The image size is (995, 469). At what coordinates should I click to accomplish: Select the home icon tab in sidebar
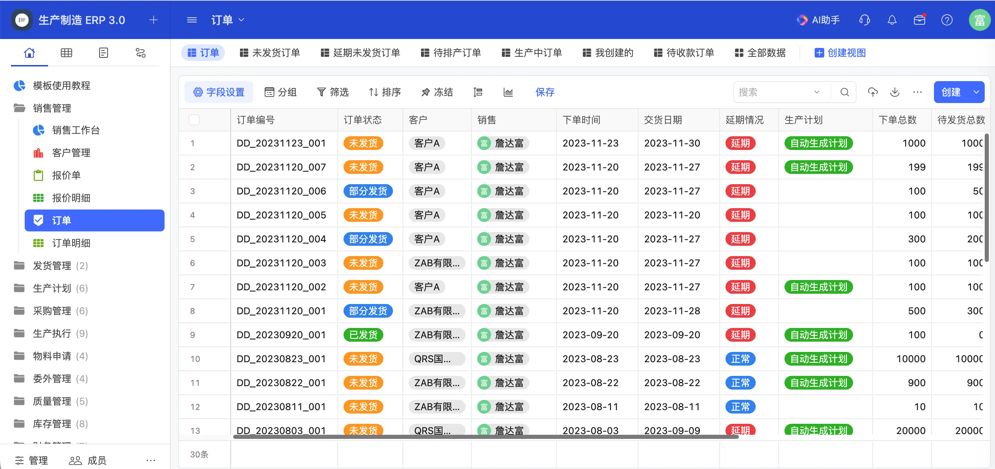point(29,53)
